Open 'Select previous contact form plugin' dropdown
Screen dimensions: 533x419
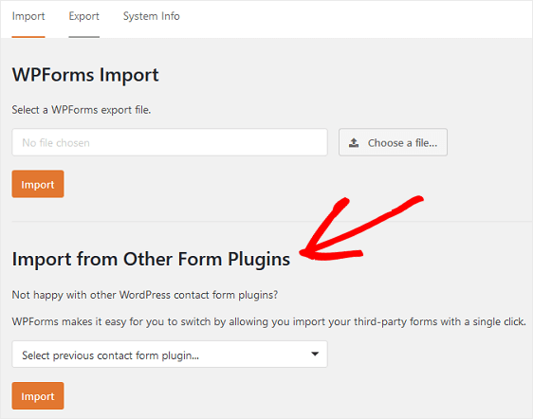pyautogui.click(x=170, y=355)
